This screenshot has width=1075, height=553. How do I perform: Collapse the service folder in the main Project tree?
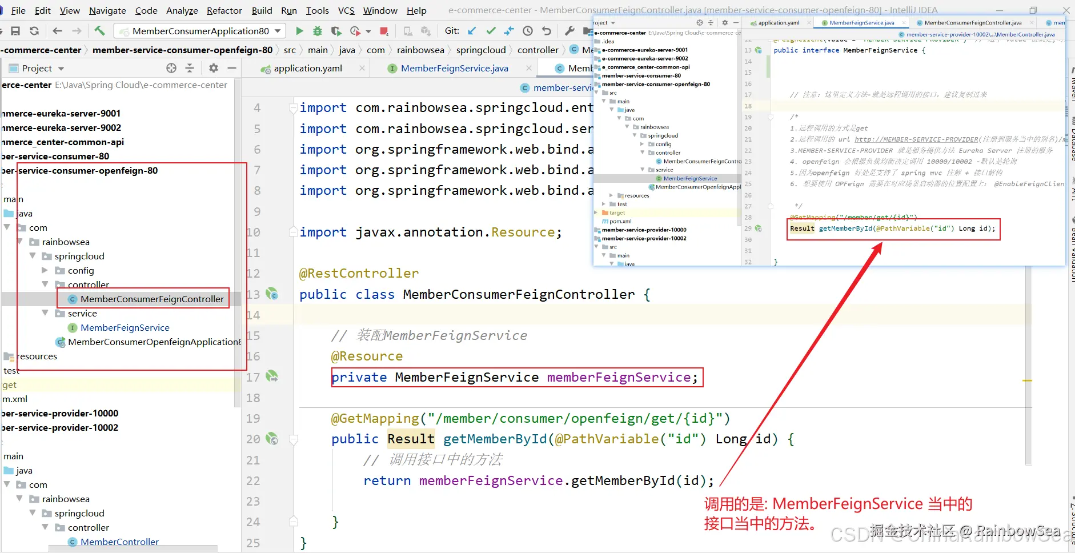tap(45, 313)
